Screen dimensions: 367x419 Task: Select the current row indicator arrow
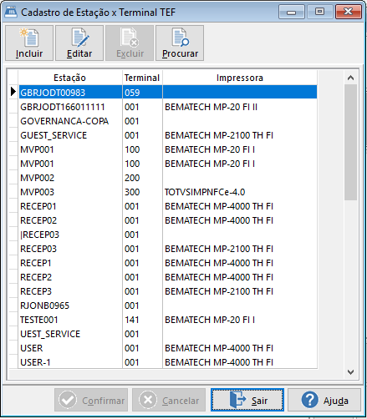(13, 92)
